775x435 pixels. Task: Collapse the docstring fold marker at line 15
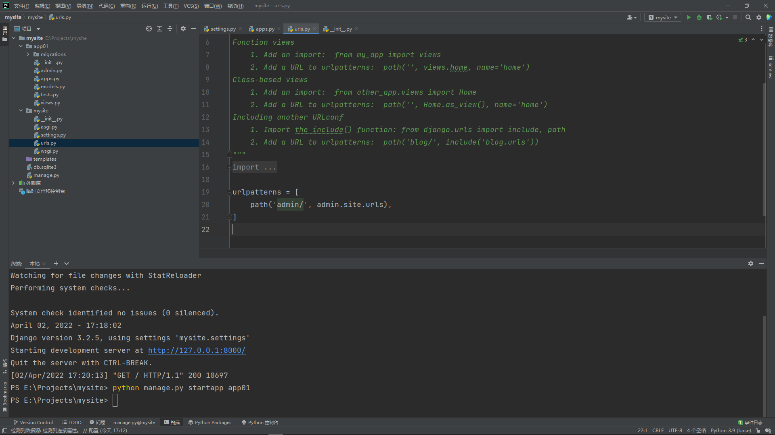click(x=229, y=155)
